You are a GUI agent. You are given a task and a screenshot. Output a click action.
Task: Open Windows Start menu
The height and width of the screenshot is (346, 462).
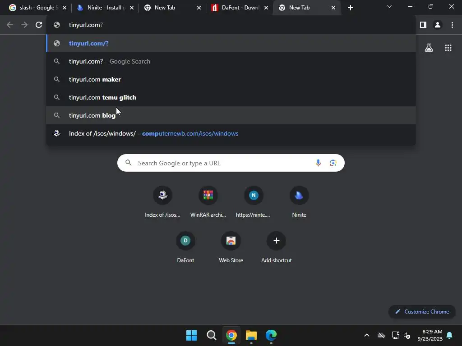(x=191, y=335)
